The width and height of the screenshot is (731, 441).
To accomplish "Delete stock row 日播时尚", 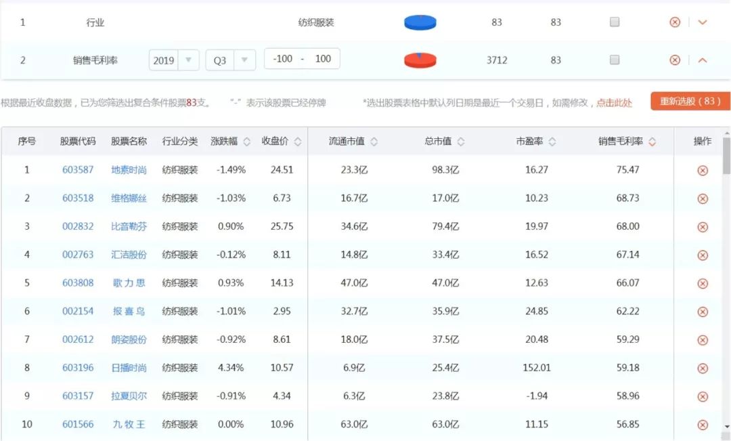I will click(x=703, y=369).
